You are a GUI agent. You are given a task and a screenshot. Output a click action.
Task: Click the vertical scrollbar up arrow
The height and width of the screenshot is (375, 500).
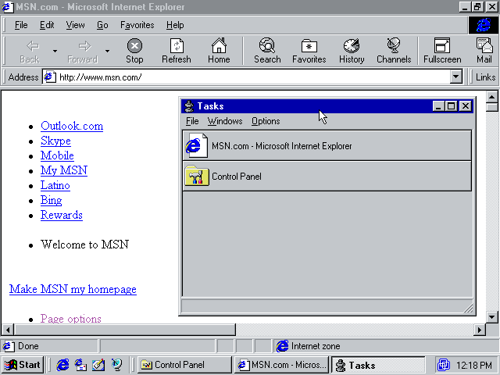click(491, 97)
